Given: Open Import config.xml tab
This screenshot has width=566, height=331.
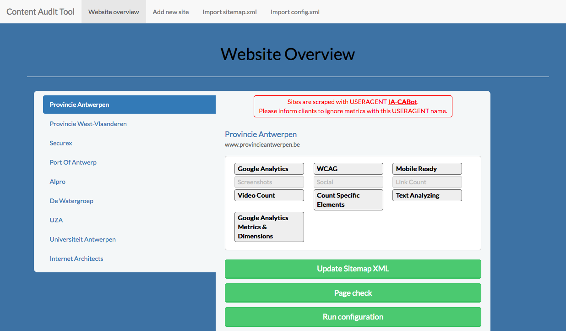Looking at the screenshot, I should (x=295, y=11).
